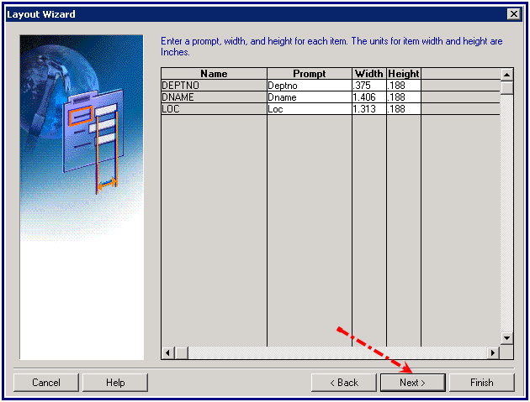Screen dimensions: 530x402
Task: Click the horizontal scrollbar thumb
Action: pyautogui.click(x=182, y=352)
